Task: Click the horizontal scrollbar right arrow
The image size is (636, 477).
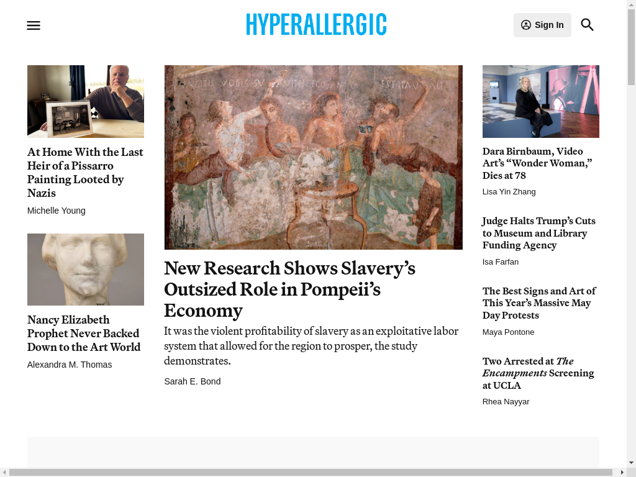Action: (x=622, y=473)
